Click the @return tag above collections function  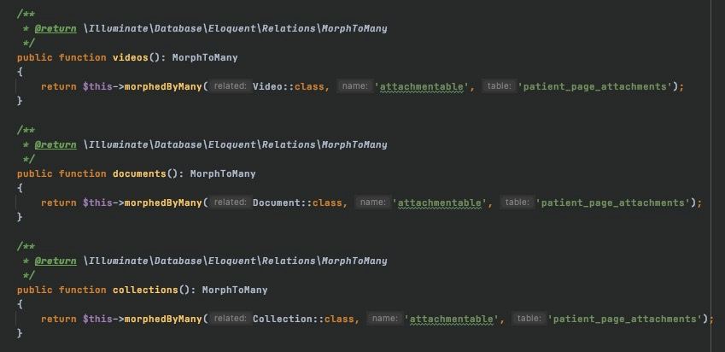pos(56,261)
